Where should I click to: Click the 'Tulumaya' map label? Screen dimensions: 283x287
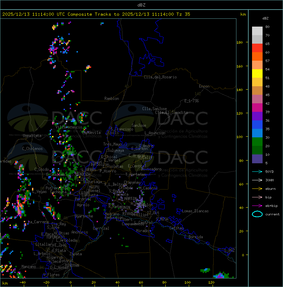(x=116, y=150)
